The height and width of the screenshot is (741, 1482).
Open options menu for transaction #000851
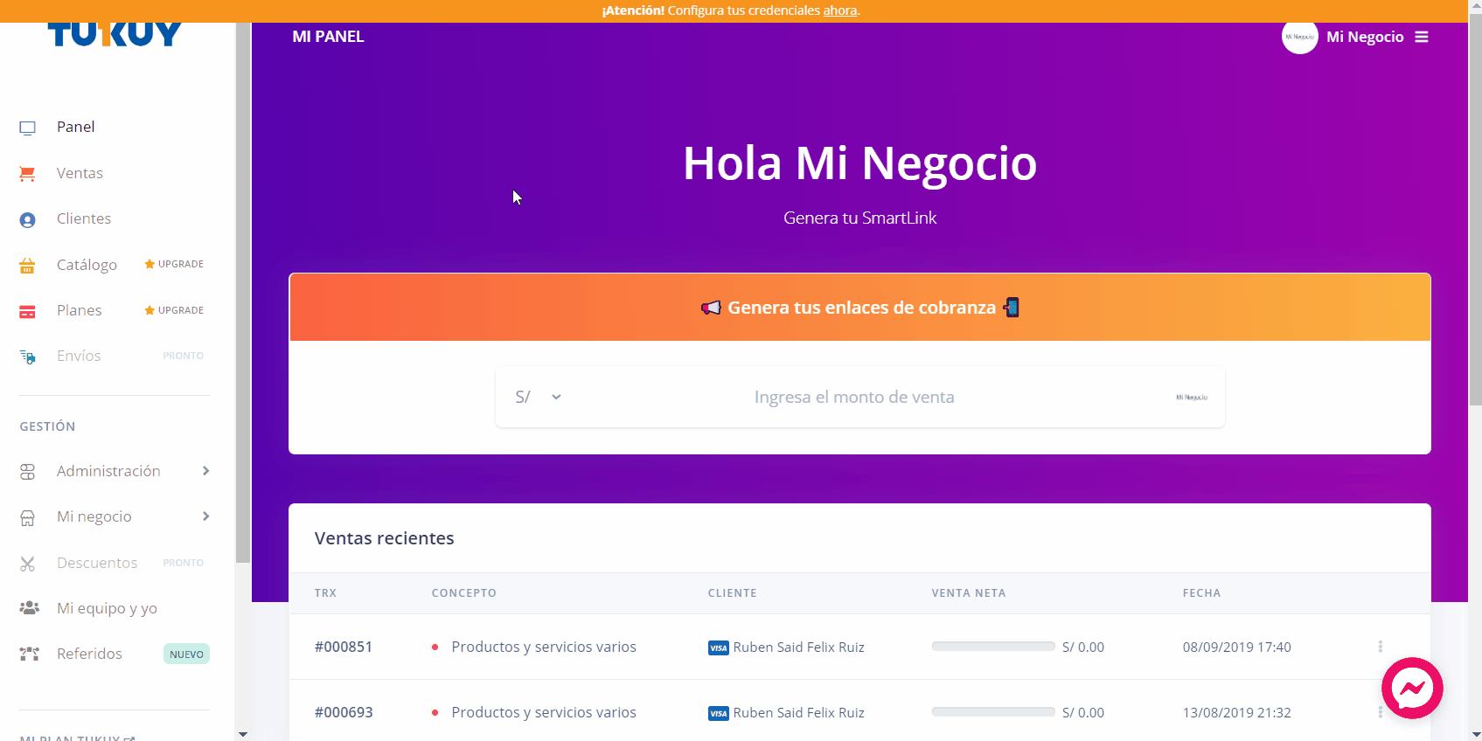coord(1380,647)
